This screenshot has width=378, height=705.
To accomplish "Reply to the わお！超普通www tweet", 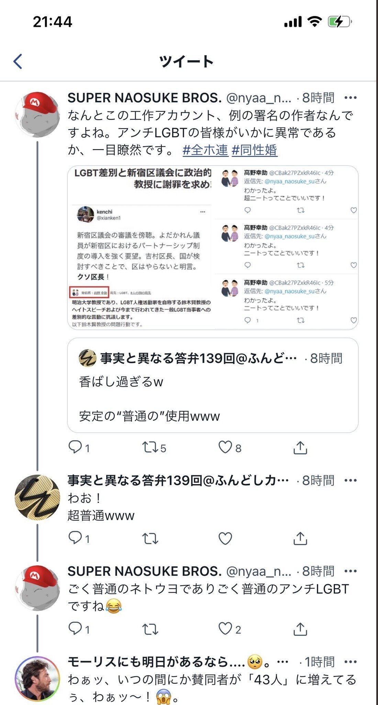I will [x=75, y=538].
